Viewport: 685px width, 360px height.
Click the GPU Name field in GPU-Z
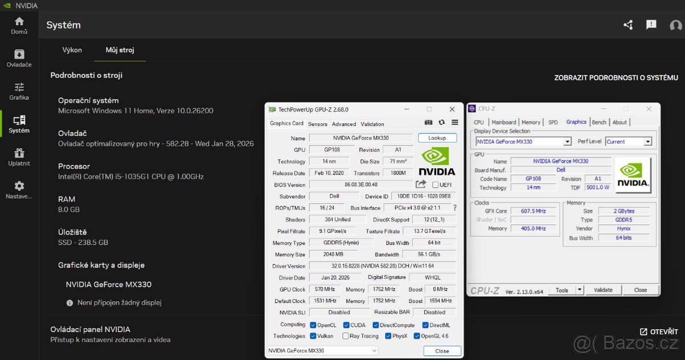pos(360,138)
